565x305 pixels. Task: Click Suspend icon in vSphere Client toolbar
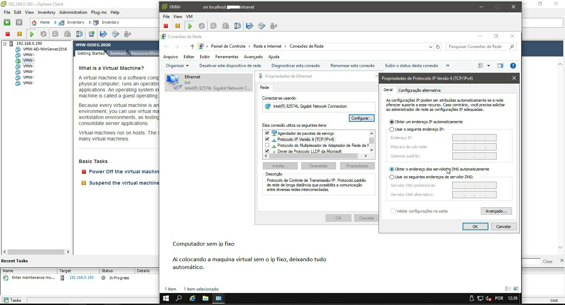[x=19, y=34]
